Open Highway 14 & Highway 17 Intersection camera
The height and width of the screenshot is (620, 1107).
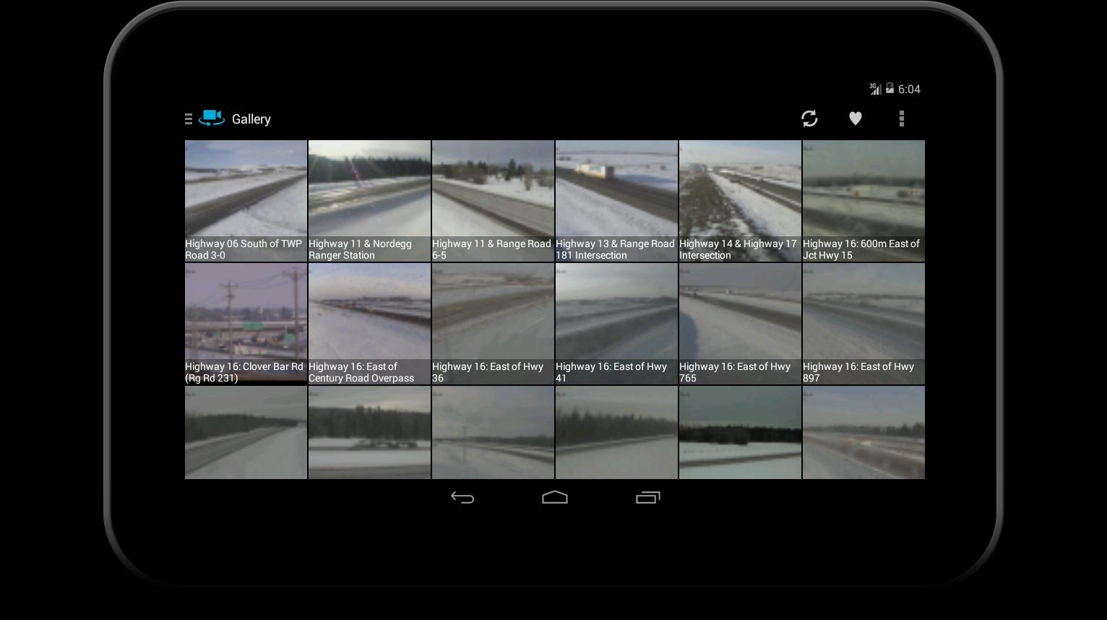coord(740,201)
